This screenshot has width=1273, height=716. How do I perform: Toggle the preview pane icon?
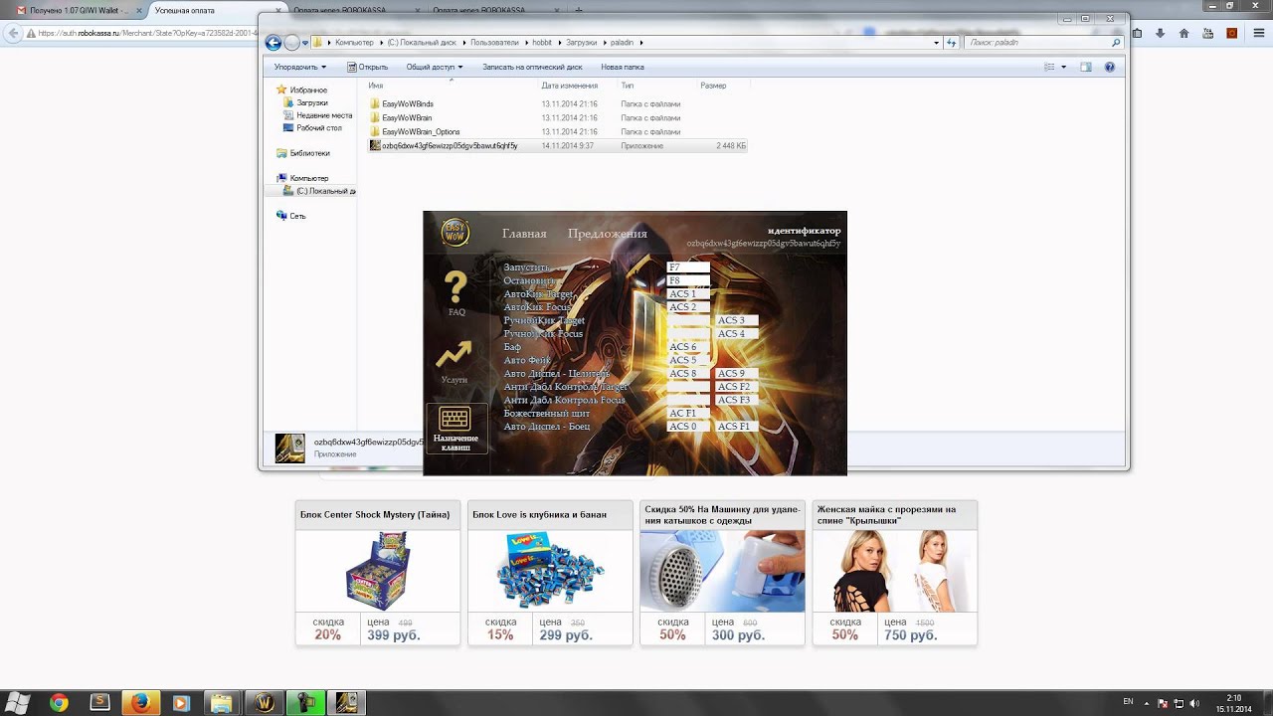click(1086, 67)
